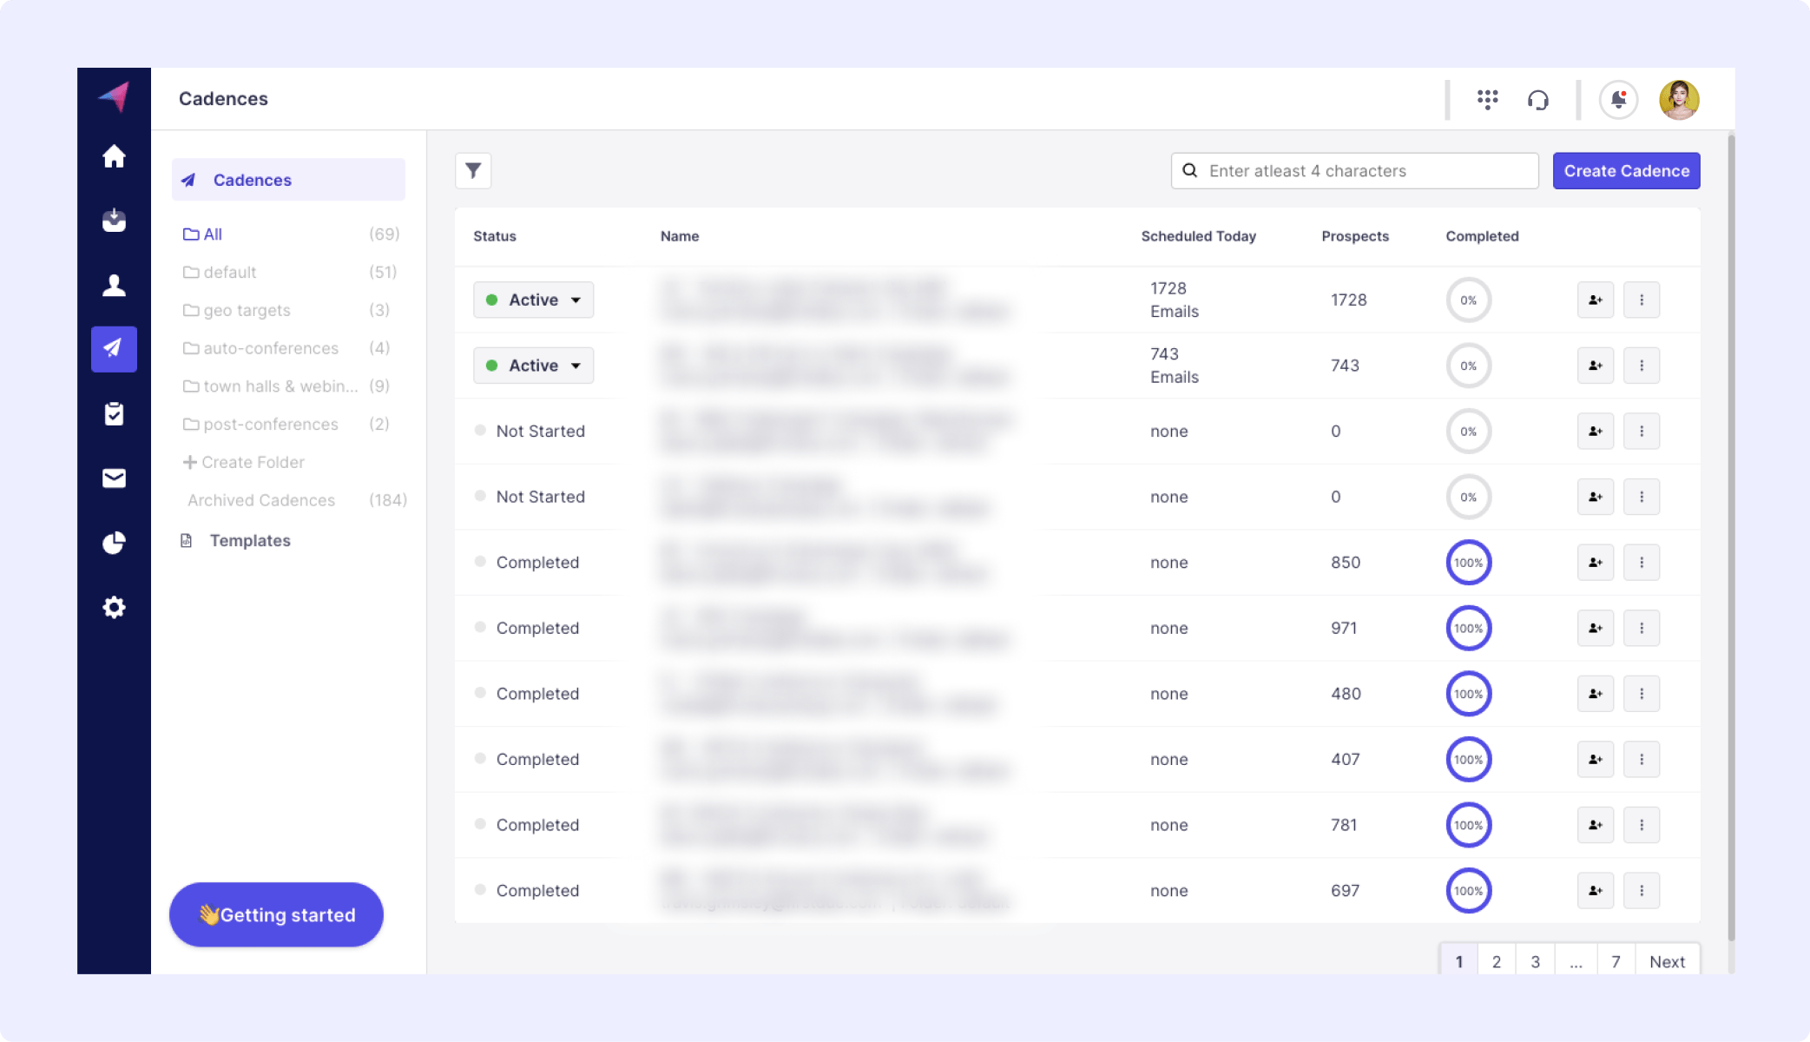Click the Getting started button
The height and width of the screenshot is (1042, 1810).
[x=276, y=914]
